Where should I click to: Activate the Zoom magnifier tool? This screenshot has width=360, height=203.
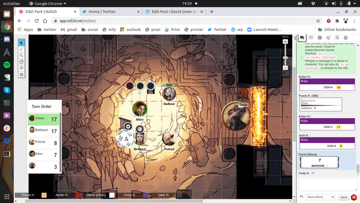pyautogui.click(x=21, y=55)
